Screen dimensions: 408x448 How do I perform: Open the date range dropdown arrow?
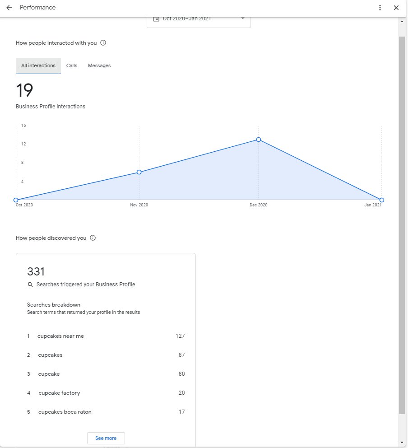tap(242, 18)
